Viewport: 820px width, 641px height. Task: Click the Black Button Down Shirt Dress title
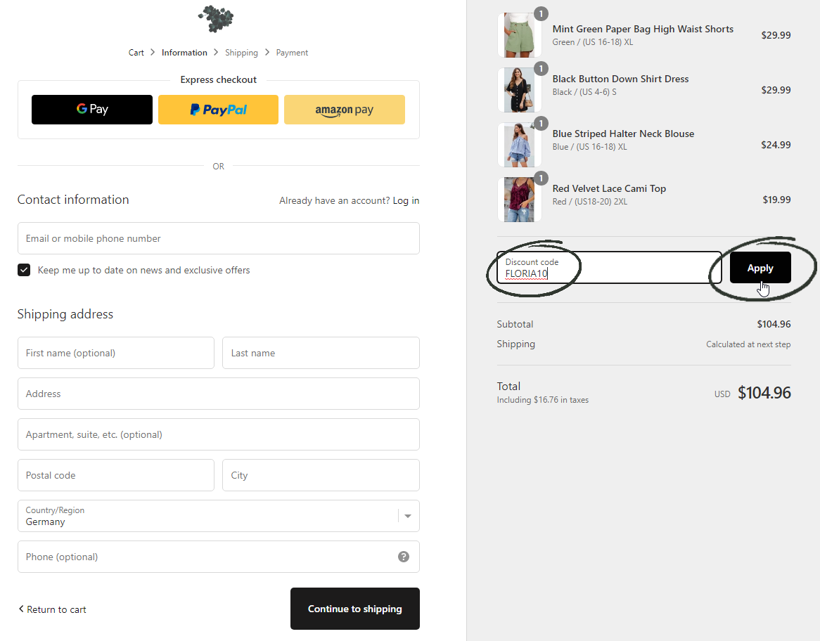(x=620, y=79)
